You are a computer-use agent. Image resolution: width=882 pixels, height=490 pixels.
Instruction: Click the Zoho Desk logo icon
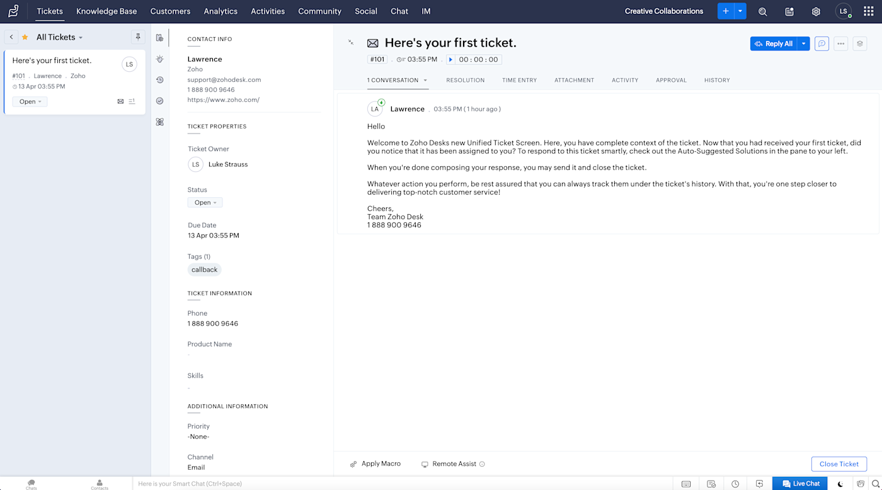point(13,11)
